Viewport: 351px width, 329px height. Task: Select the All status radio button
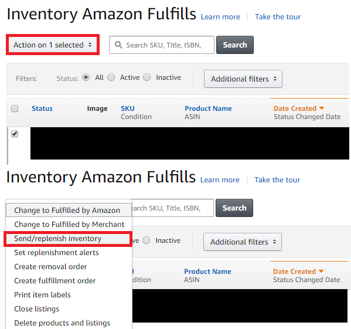pos(86,77)
